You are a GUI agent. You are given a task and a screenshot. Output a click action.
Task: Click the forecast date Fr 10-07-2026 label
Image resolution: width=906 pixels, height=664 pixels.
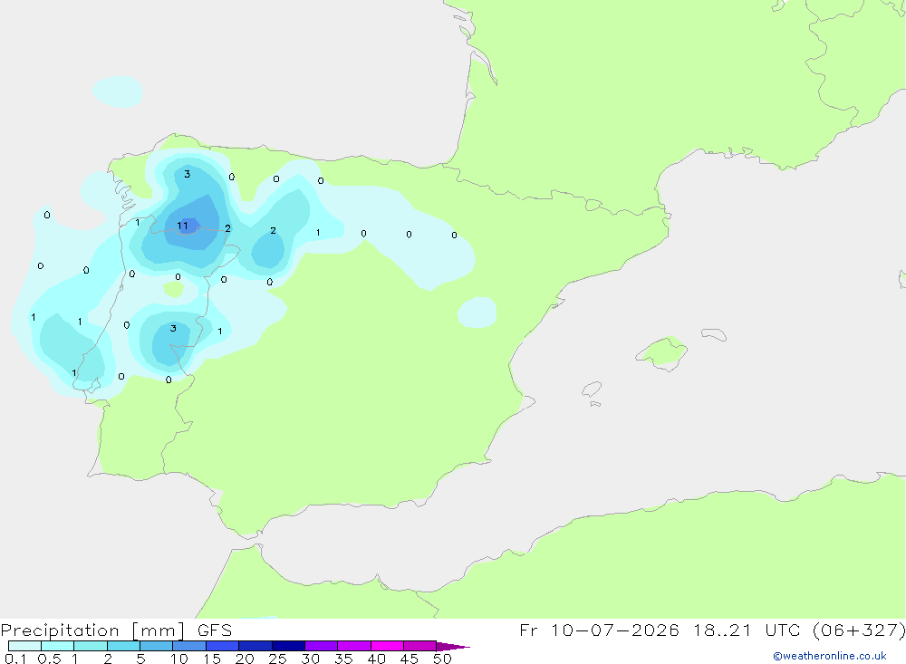pyautogui.click(x=599, y=630)
